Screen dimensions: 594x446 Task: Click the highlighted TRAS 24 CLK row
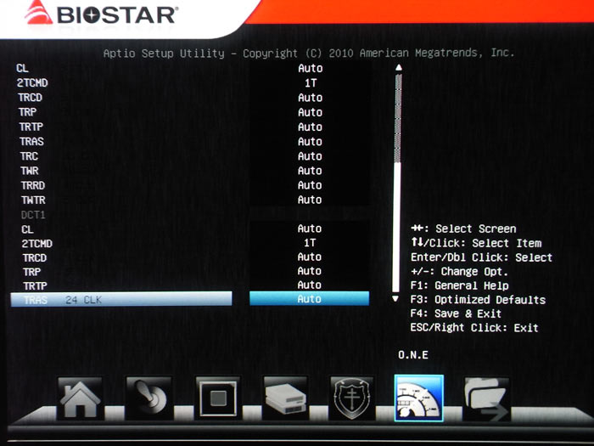121,299
